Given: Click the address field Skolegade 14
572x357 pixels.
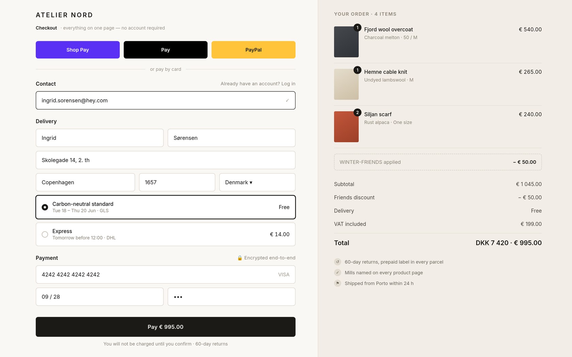Looking at the screenshot, I should [x=165, y=160].
